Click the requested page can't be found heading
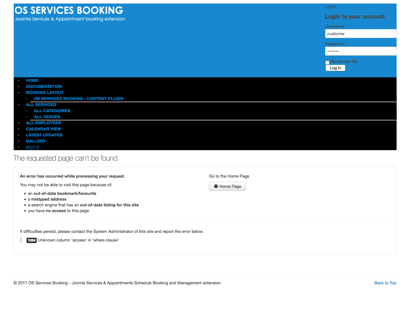This screenshot has height=322, width=410. (66, 158)
